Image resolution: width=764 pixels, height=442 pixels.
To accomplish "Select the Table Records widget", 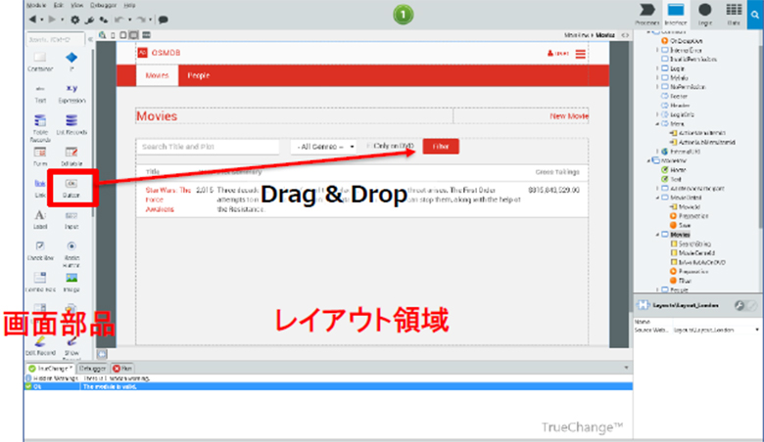I will tap(40, 128).
